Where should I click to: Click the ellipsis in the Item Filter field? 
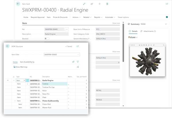78,54
